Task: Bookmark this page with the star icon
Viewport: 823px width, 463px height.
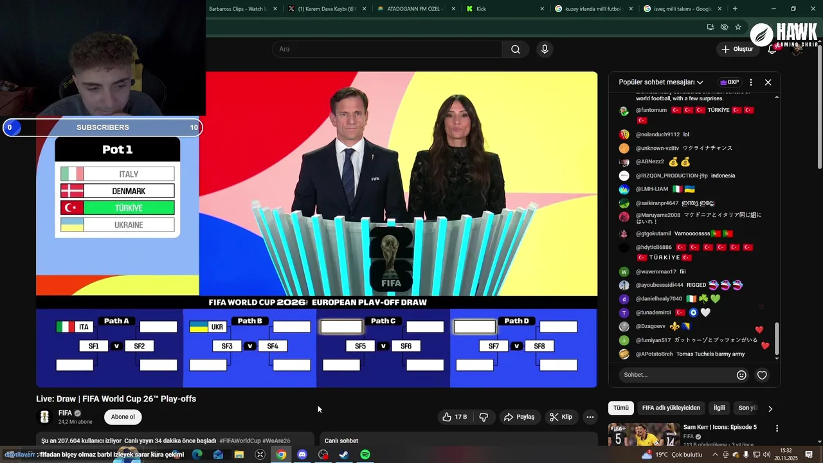Action: point(738,27)
